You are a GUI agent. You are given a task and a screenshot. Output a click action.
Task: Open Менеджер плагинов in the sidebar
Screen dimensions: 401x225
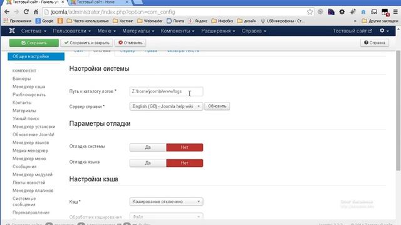click(33, 191)
